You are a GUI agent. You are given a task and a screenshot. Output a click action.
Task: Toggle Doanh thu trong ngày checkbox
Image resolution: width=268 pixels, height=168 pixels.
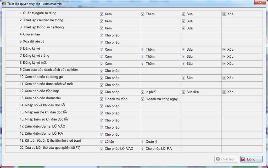click(143, 99)
